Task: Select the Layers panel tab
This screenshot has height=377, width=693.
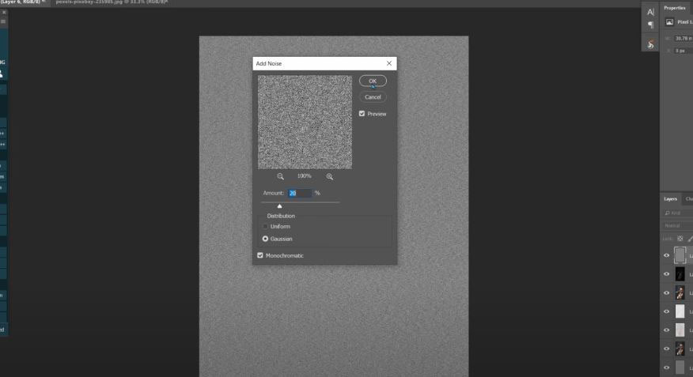Action: point(671,199)
